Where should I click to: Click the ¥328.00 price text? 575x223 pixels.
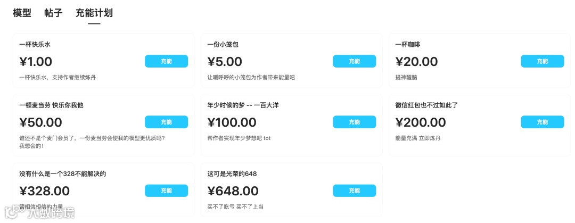(x=44, y=191)
